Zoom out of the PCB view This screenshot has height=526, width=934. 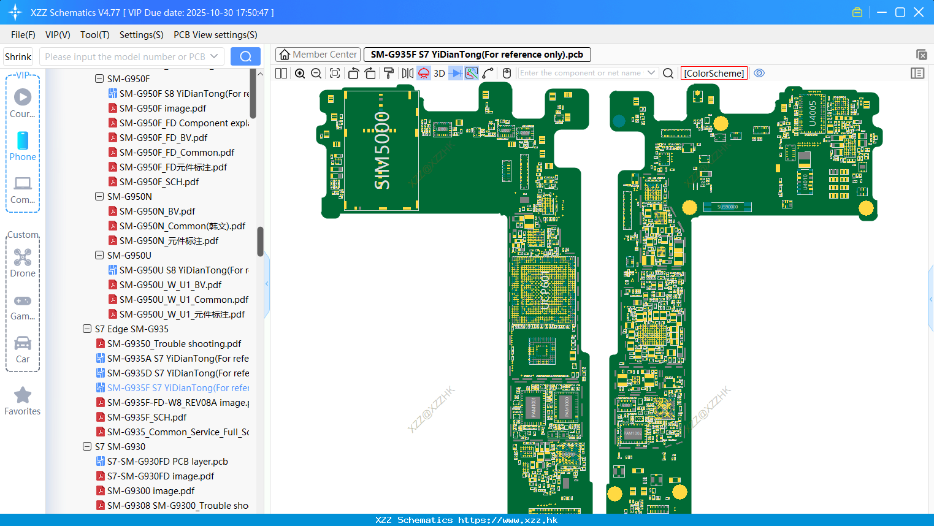click(316, 73)
